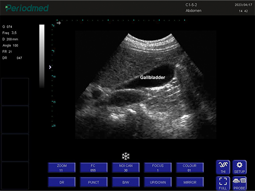Switch to FULL screen view icon

223,183
